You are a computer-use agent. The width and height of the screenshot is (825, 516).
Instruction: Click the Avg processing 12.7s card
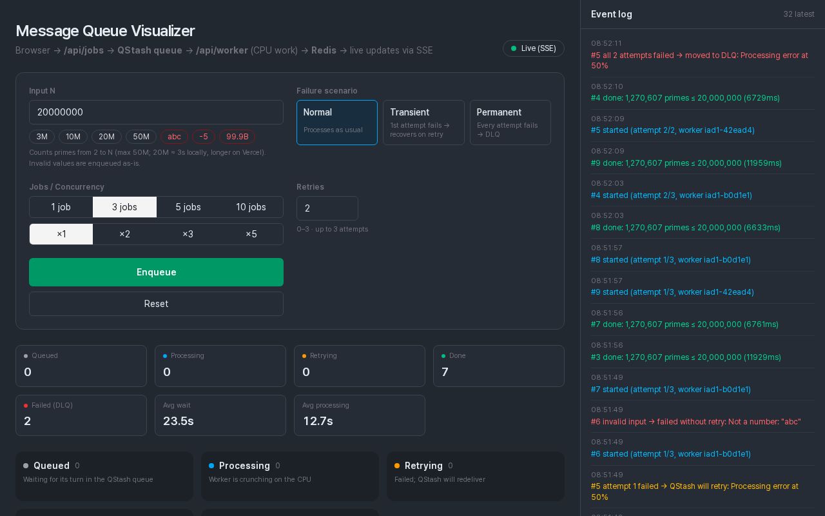coord(360,415)
